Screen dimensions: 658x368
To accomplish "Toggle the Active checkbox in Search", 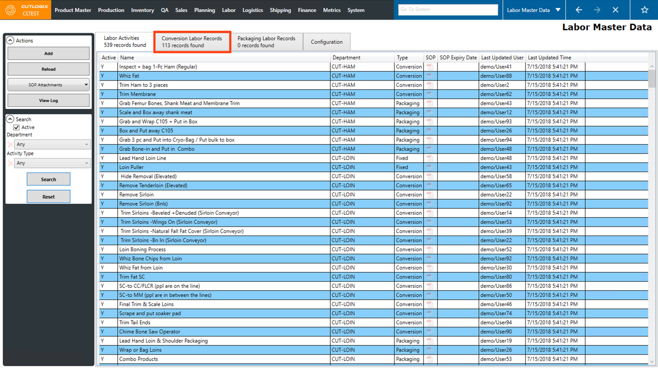I will pos(17,127).
